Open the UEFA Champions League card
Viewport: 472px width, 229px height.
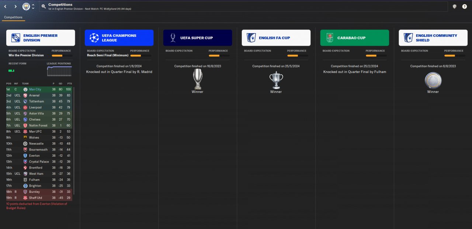[119, 38]
